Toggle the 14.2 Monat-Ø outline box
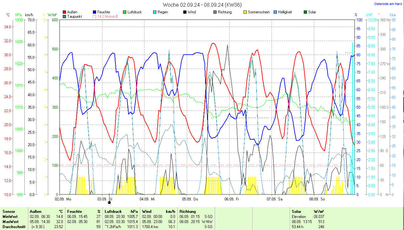404x230 pixels. click(95, 17)
